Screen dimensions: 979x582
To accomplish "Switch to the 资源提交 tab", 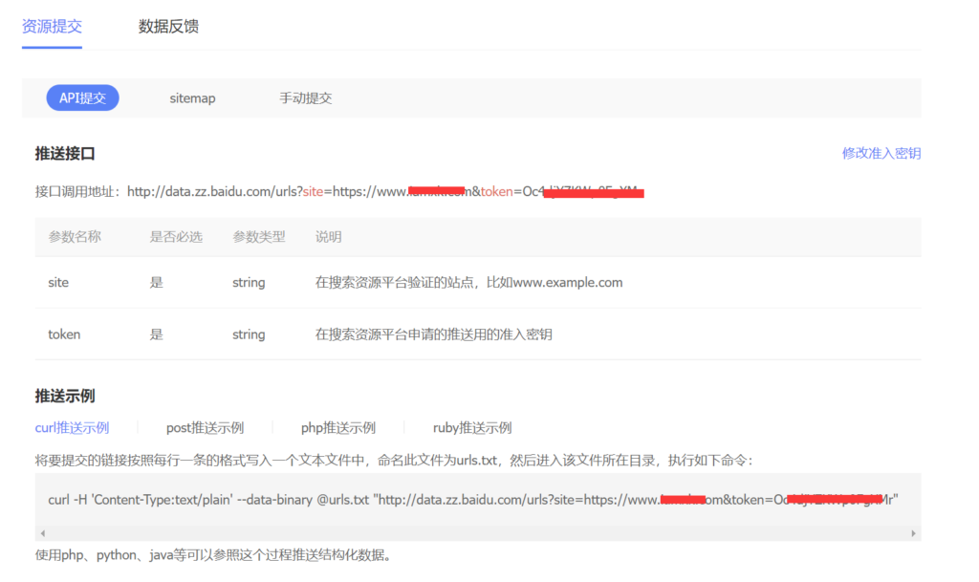I will [x=52, y=26].
